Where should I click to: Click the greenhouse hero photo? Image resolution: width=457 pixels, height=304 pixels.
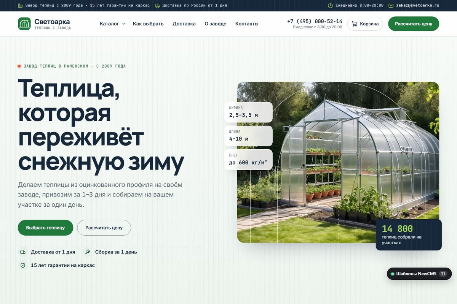pyautogui.click(x=338, y=162)
